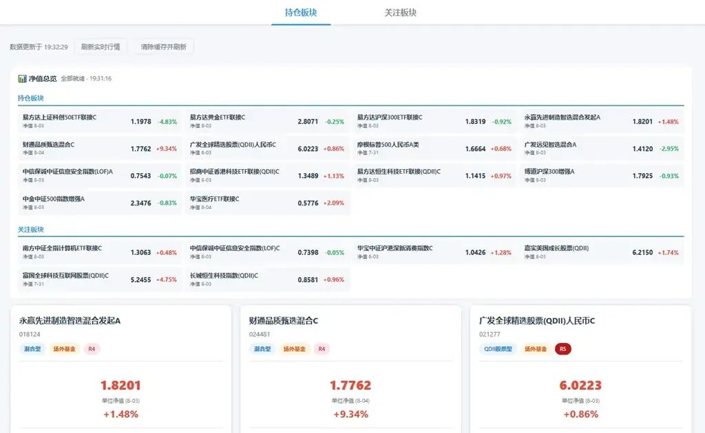Click fund code 021277
705x433 pixels.
point(490,334)
